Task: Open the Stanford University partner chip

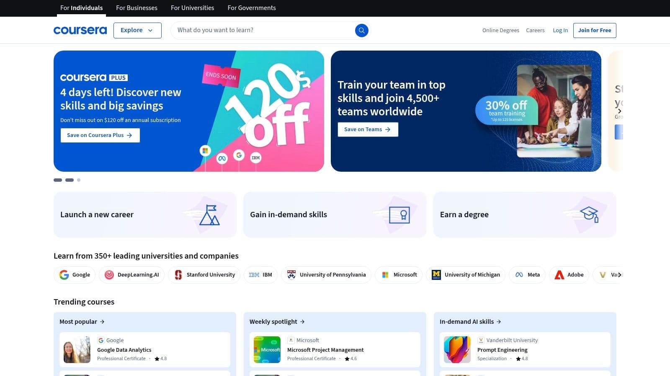Action: click(x=204, y=275)
